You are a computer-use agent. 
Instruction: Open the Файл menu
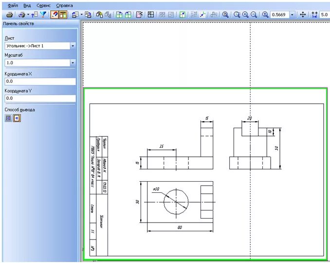pyautogui.click(x=13, y=5)
